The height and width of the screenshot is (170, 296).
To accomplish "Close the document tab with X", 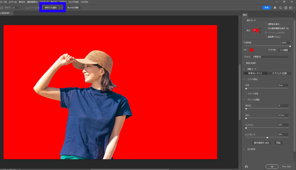I will pyautogui.click(x=12, y=14).
